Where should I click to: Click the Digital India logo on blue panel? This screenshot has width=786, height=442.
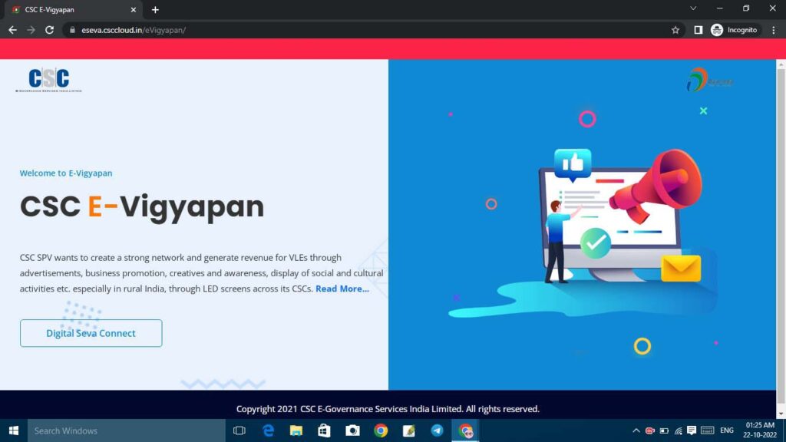[x=709, y=80]
